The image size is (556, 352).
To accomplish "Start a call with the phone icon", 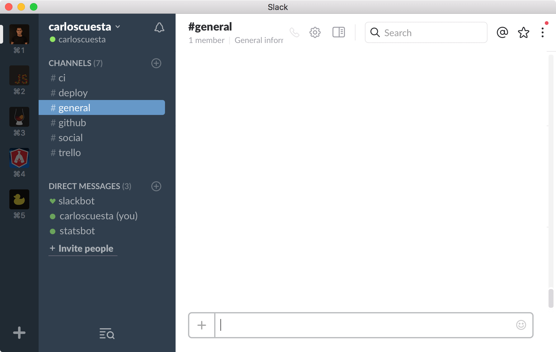I will (x=294, y=32).
